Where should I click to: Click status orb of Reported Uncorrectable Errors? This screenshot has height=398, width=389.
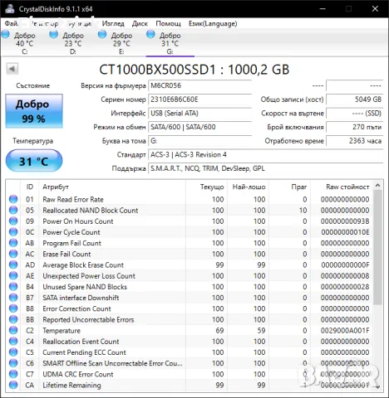coord(13,319)
